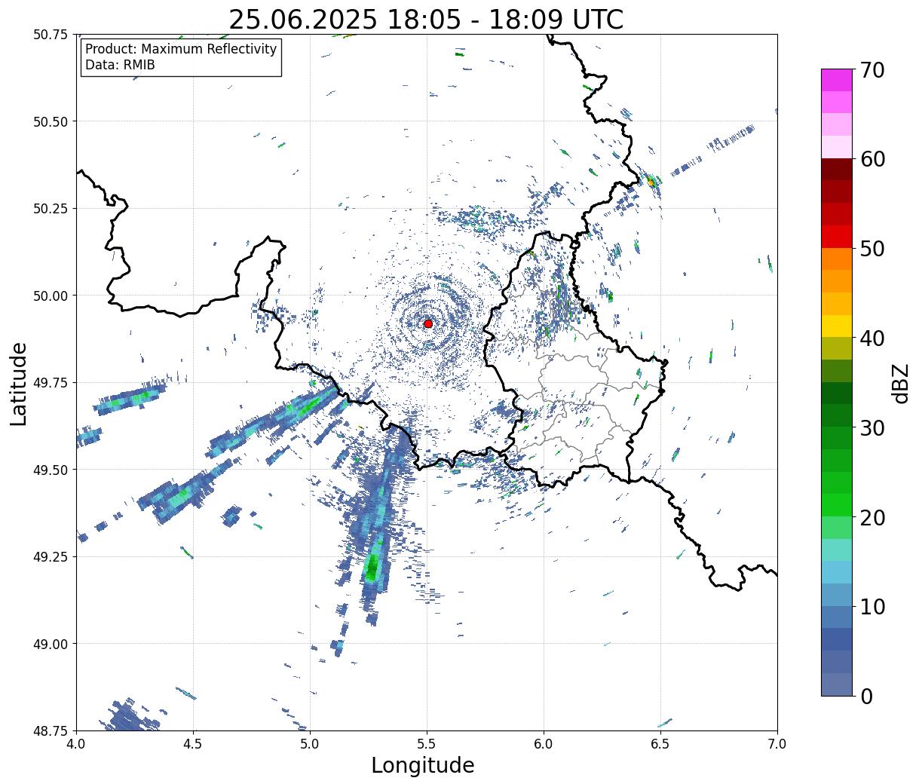Click the 'Latitude' axis label

(19, 383)
